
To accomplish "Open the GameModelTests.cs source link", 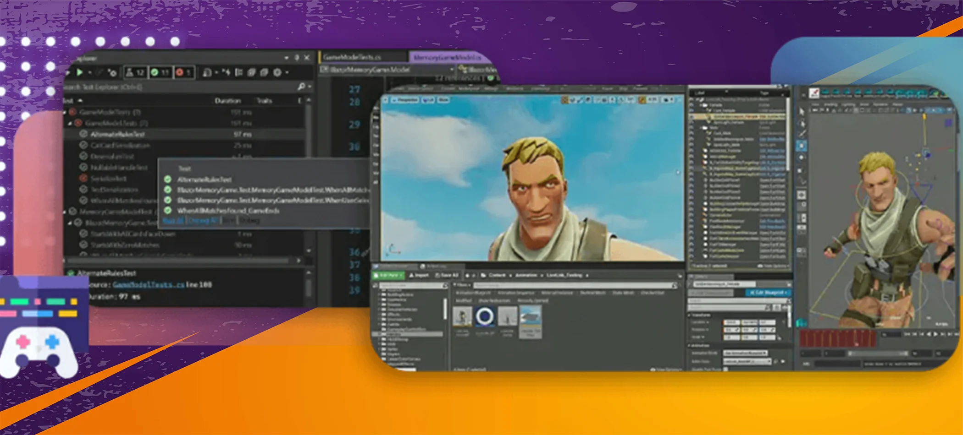I will [x=149, y=285].
